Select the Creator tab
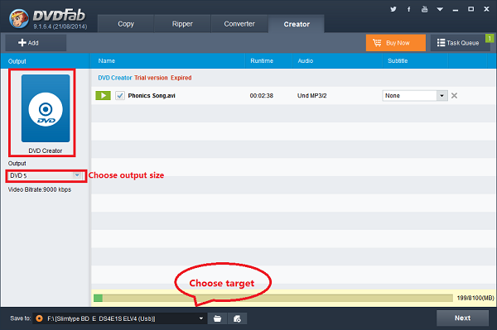The width and height of the screenshot is (497, 330). [x=297, y=24]
